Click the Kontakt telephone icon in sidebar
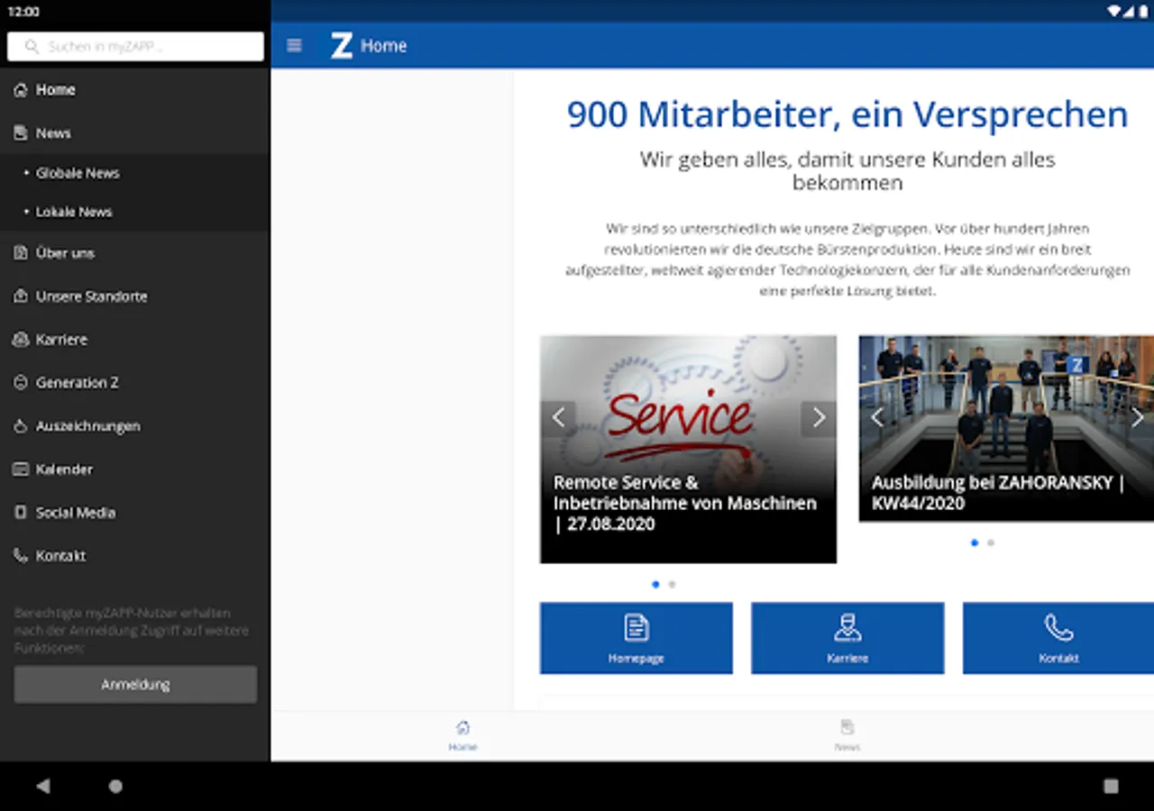This screenshot has width=1154, height=811. (21, 556)
